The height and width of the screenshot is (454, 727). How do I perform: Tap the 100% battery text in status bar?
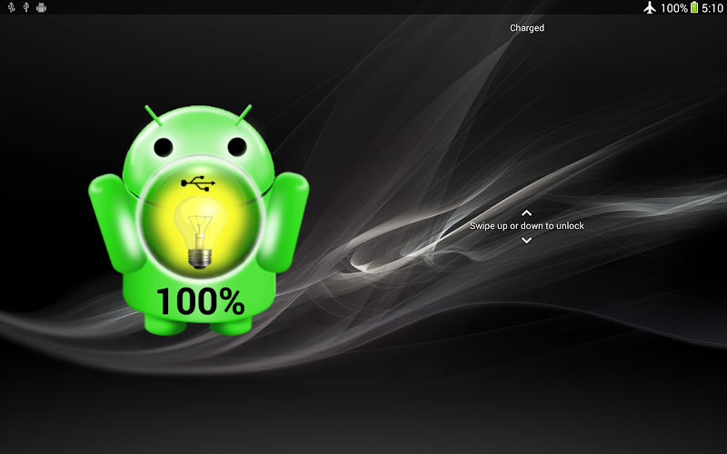[x=673, y=8]
